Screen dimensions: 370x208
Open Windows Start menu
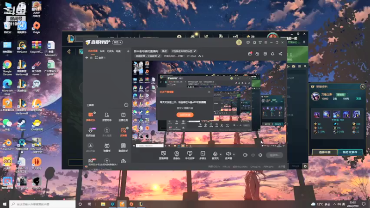tap(5, 204)
